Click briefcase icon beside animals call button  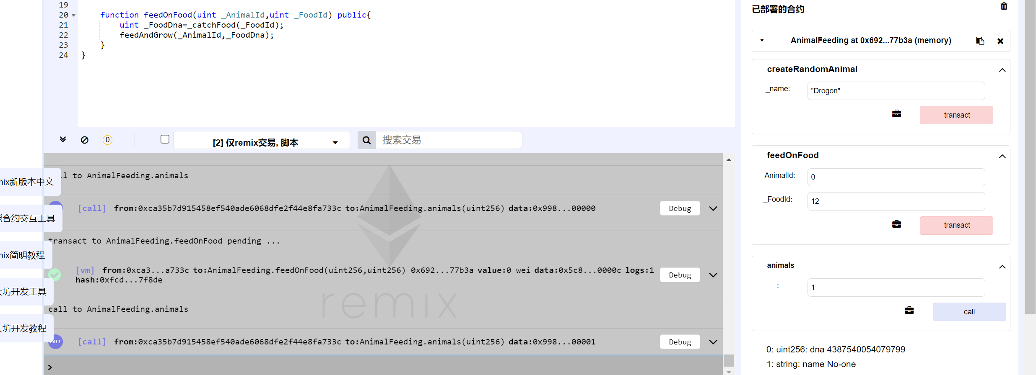pyautogui.click(x=909, y=311)
